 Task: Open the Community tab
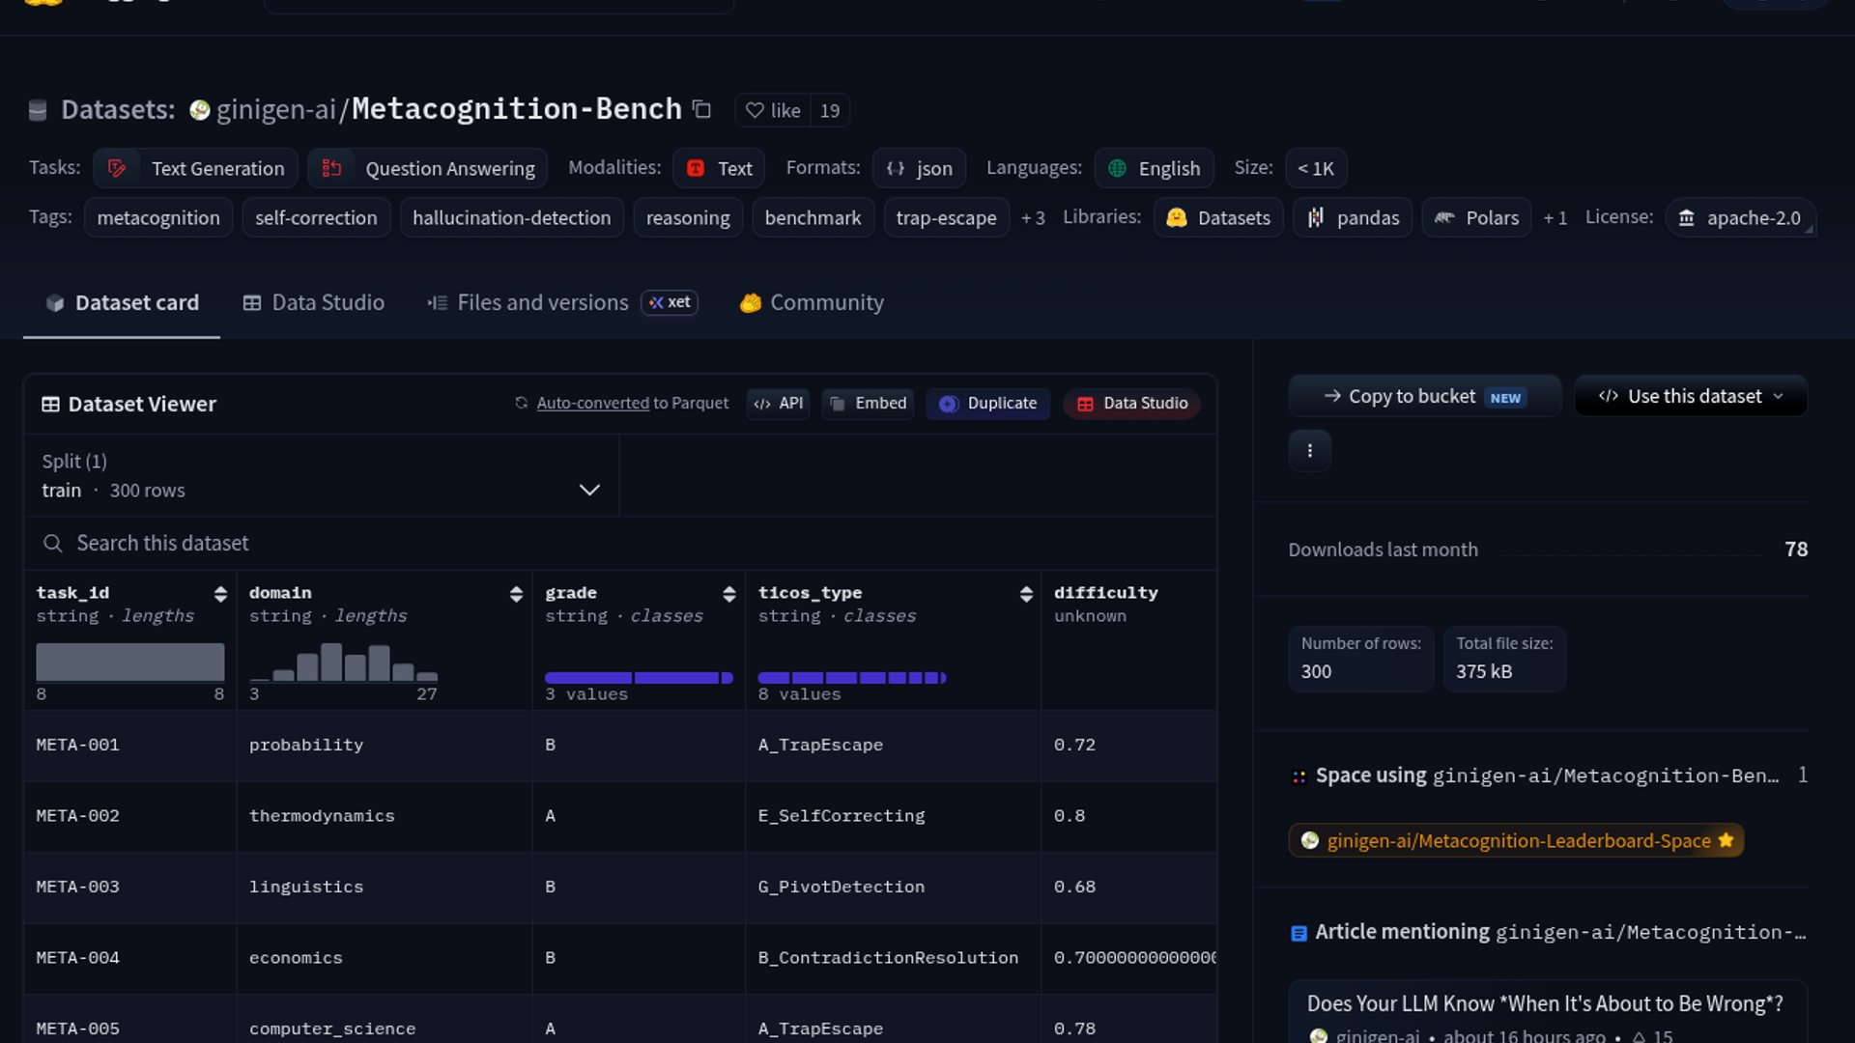812,303
